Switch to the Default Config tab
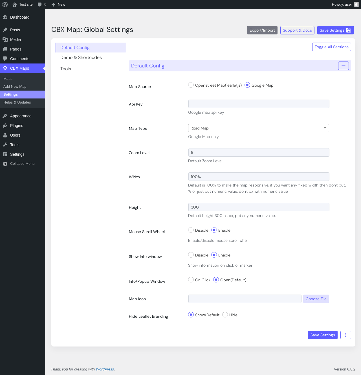 tap(91, 48)
